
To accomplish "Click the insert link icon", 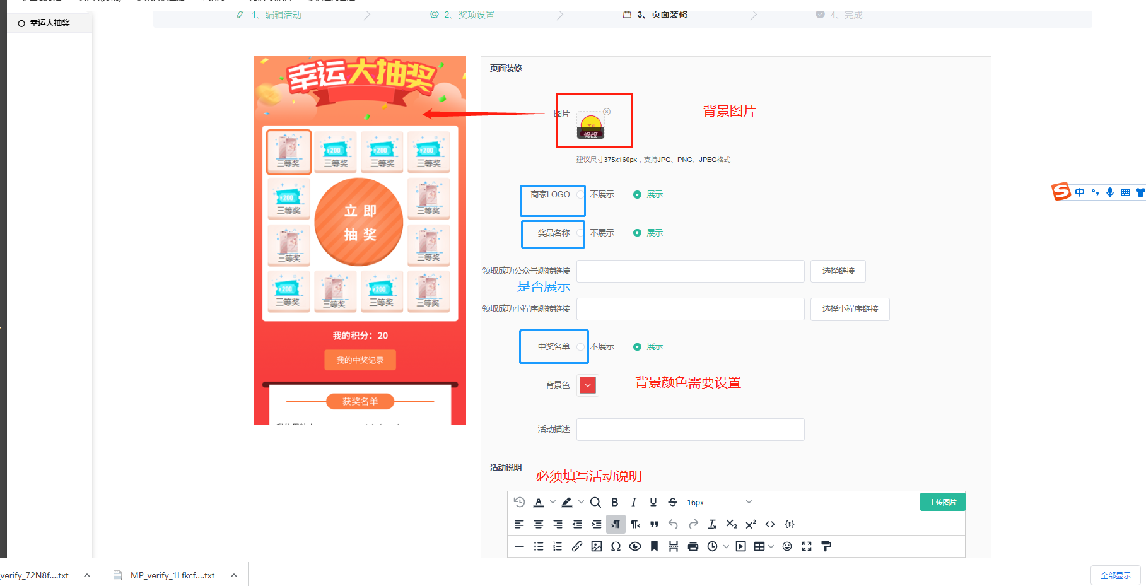I will [x=577, y=546].
